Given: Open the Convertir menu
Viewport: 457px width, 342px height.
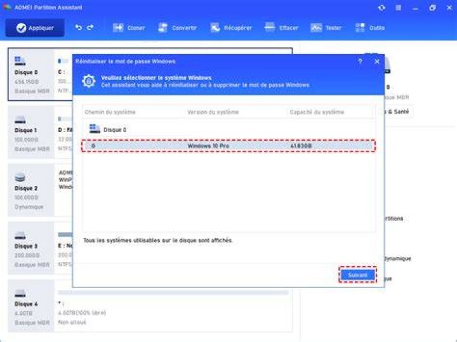Looking at the screenshot, I should (x=177, y=28).
